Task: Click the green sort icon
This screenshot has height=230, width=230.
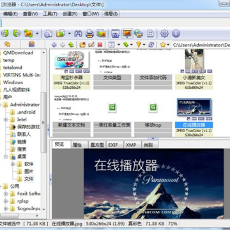Action: 126,45
